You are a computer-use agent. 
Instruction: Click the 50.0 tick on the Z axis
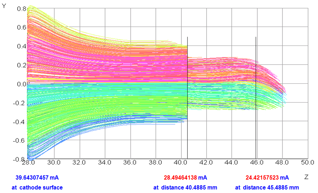pos(307,163)
